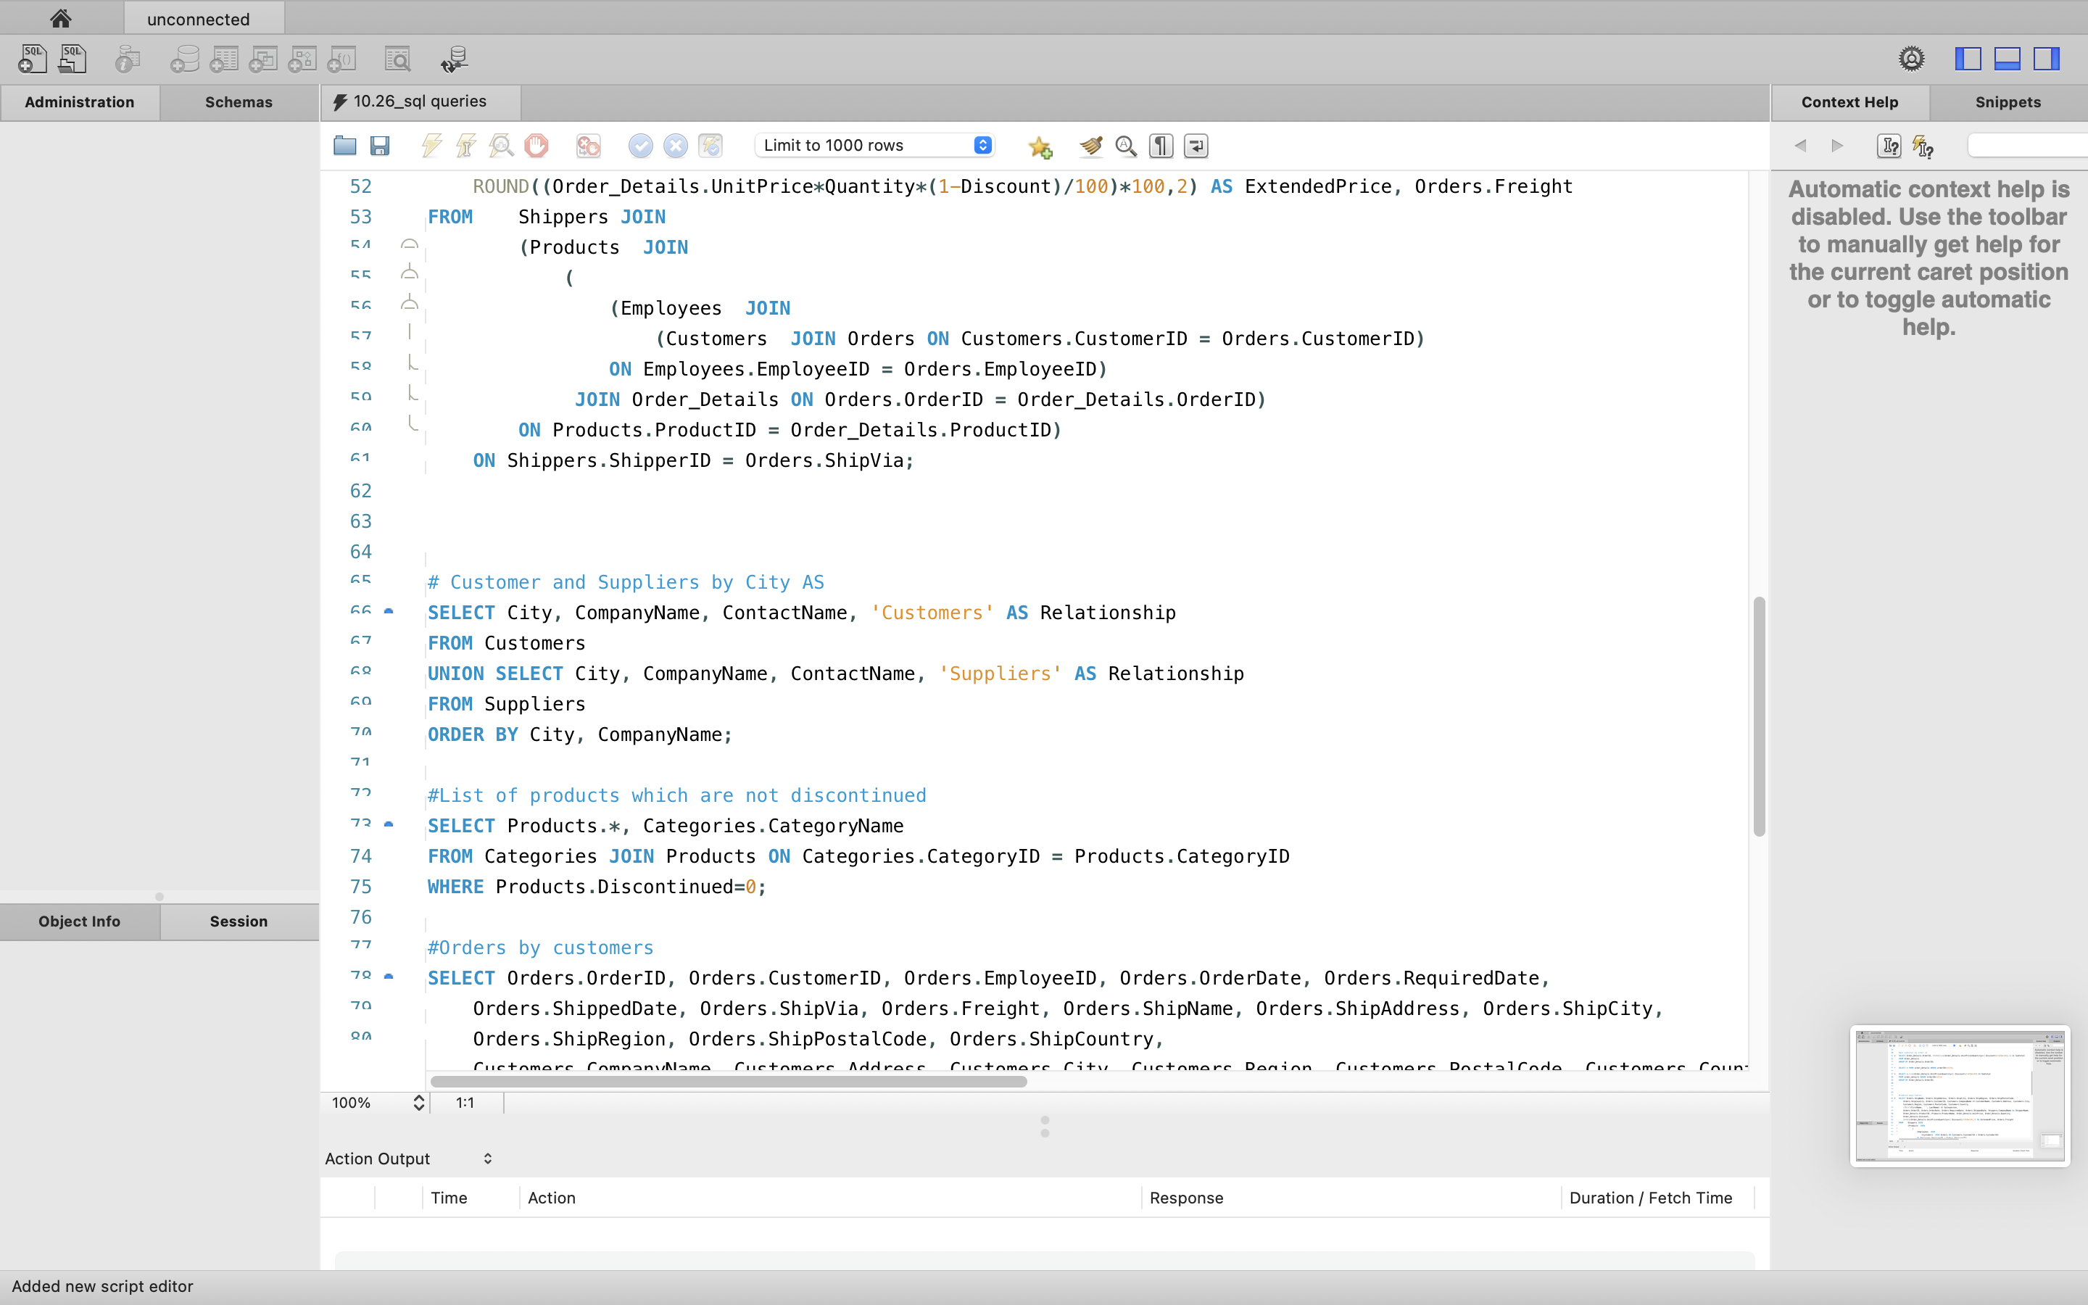Viewport: 2088px width, 1305px height.
Task: Roll back the current transaction
Action: pos(676,146)
